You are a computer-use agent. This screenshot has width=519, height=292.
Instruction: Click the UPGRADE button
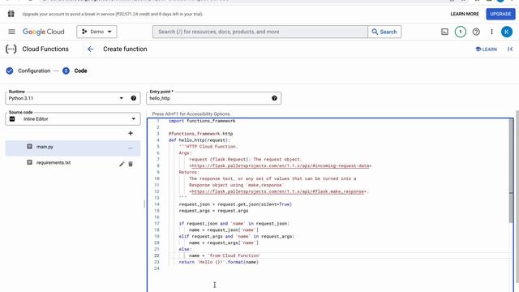click(500, 14)
